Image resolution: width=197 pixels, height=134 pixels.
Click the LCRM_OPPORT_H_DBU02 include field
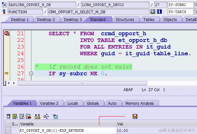(x=115, y=5)
